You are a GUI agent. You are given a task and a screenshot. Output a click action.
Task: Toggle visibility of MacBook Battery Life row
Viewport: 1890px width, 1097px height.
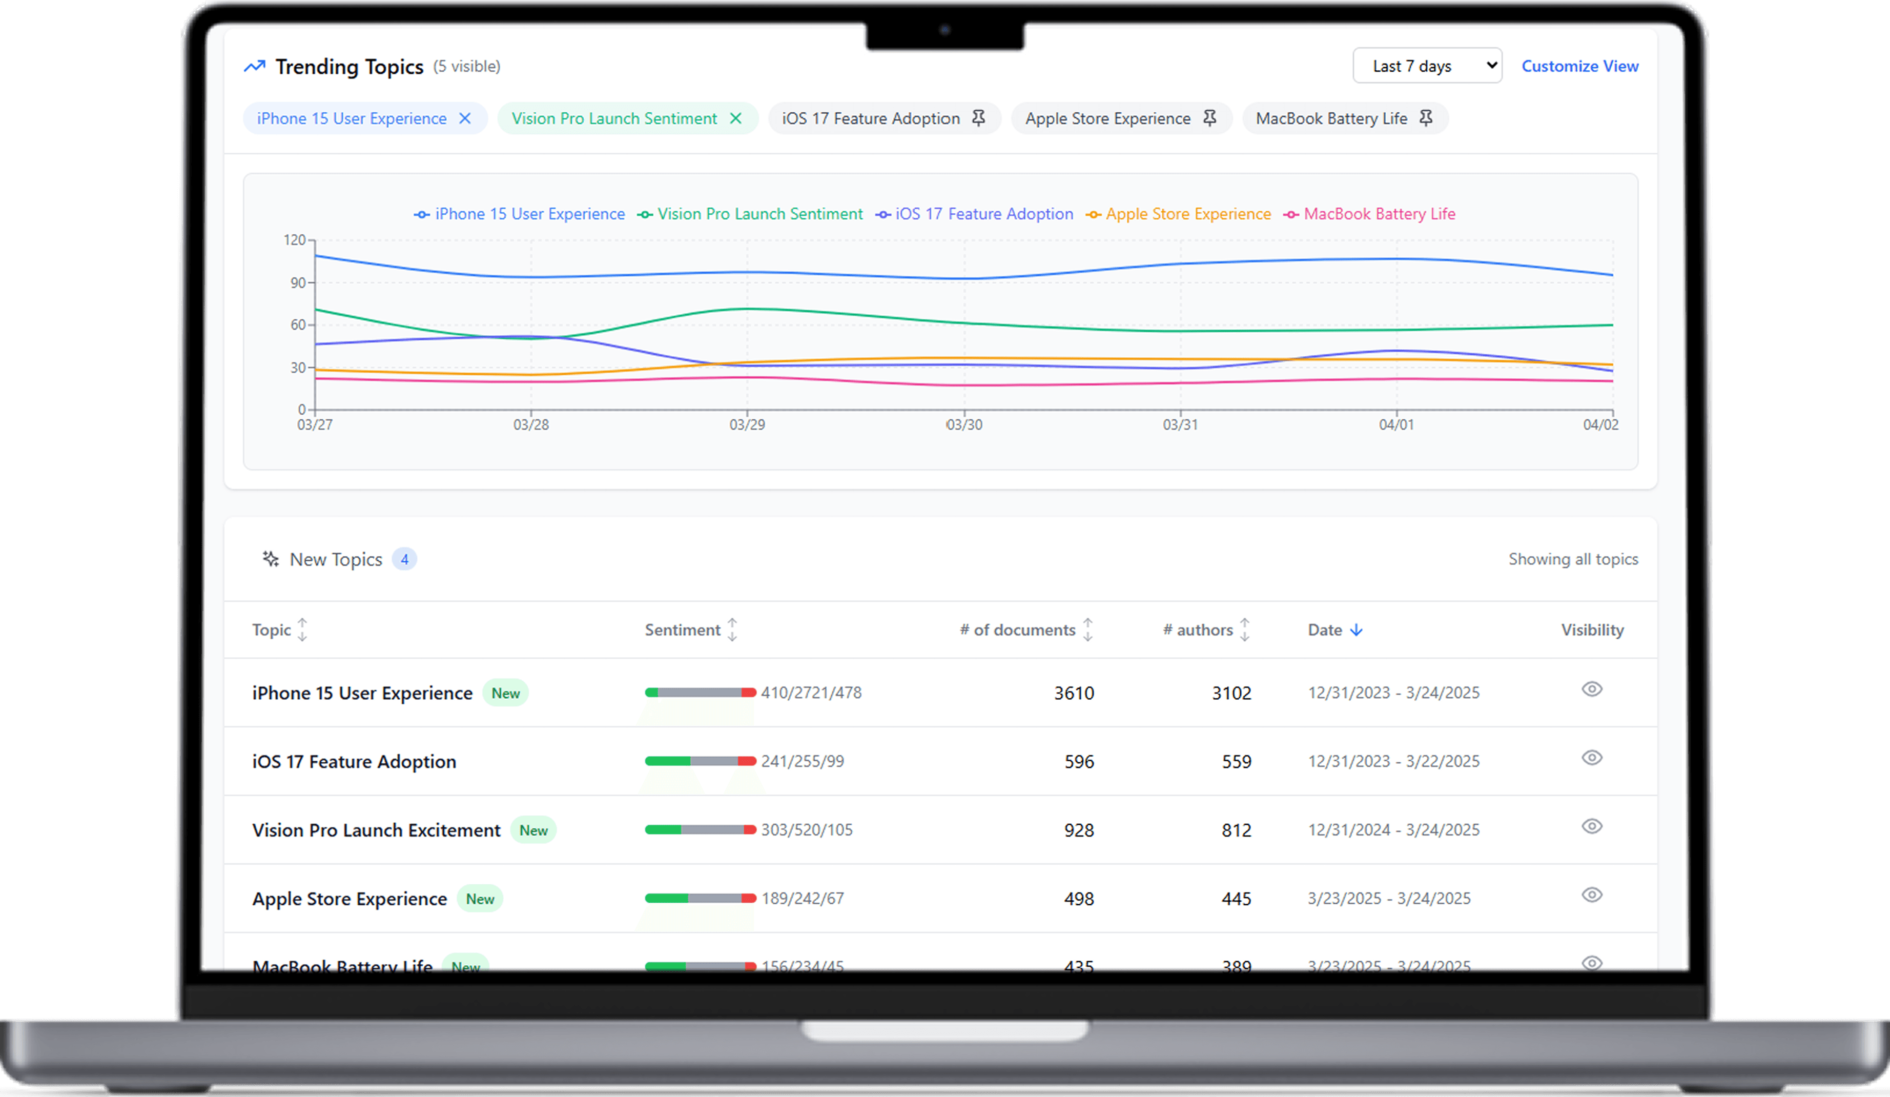click(x=1592, y=963)
